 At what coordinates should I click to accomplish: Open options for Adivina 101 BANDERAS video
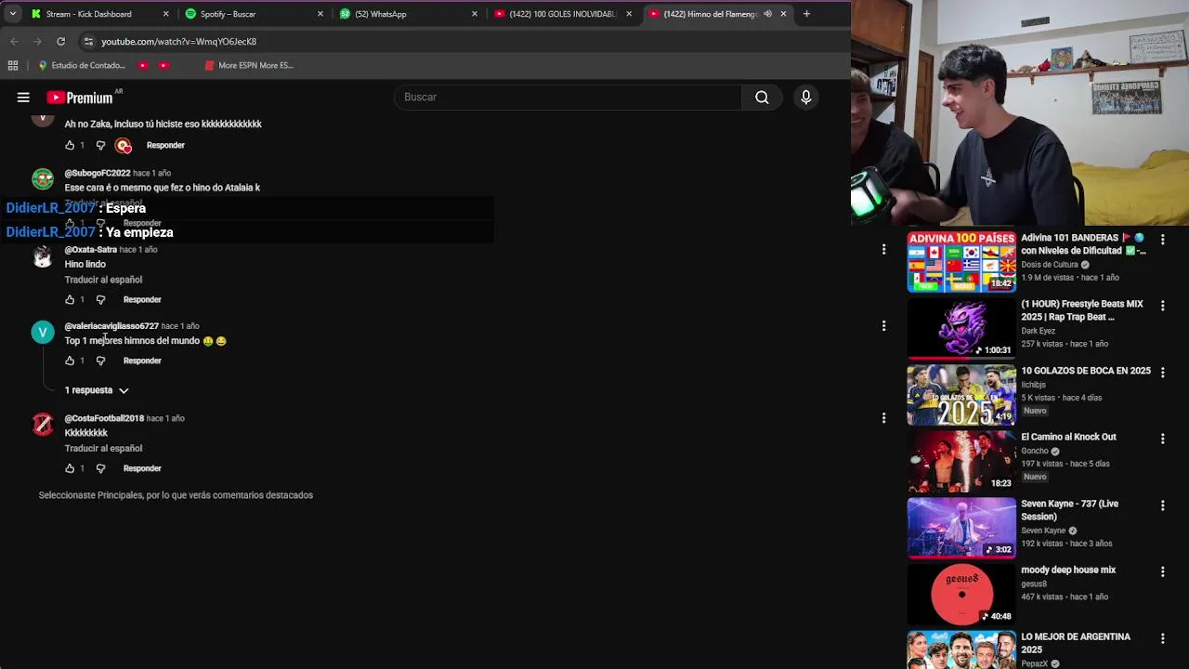tap(1162, 240)
